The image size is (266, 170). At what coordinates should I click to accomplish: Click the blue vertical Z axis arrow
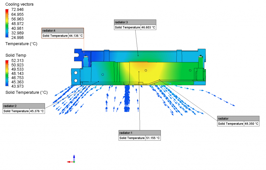coord(74,158)
